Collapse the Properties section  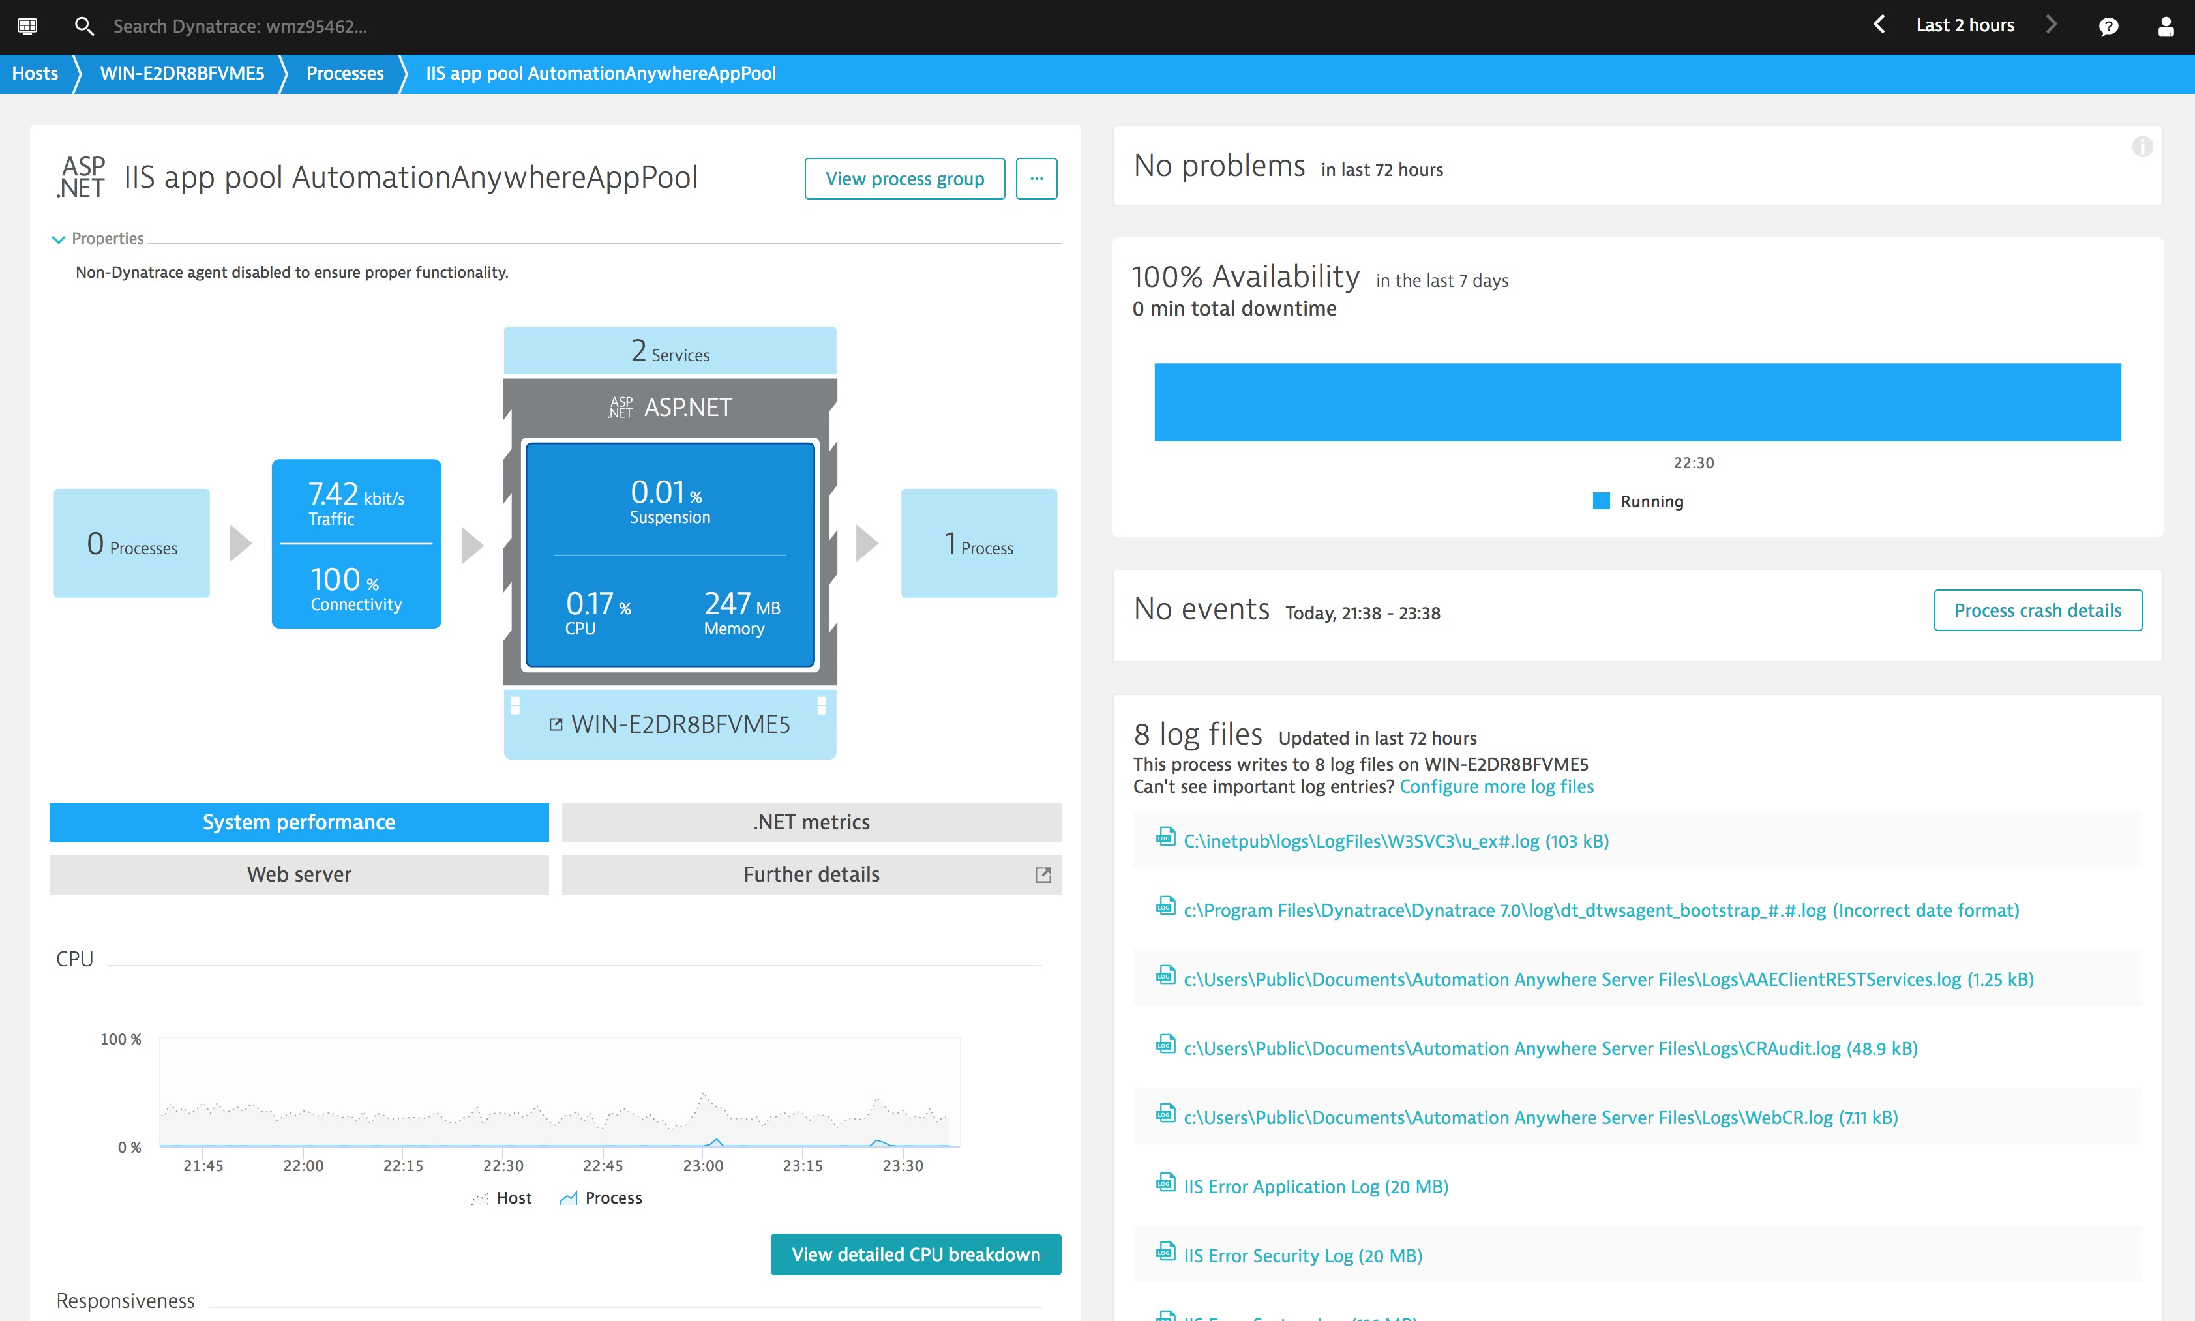coord(59,238)
